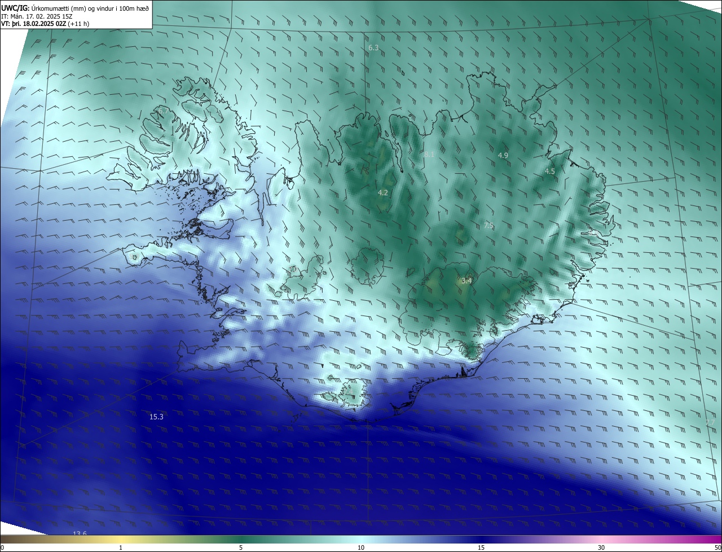Click the 3.4 value over Vatnajökull glacier

(x=466, y=281)
